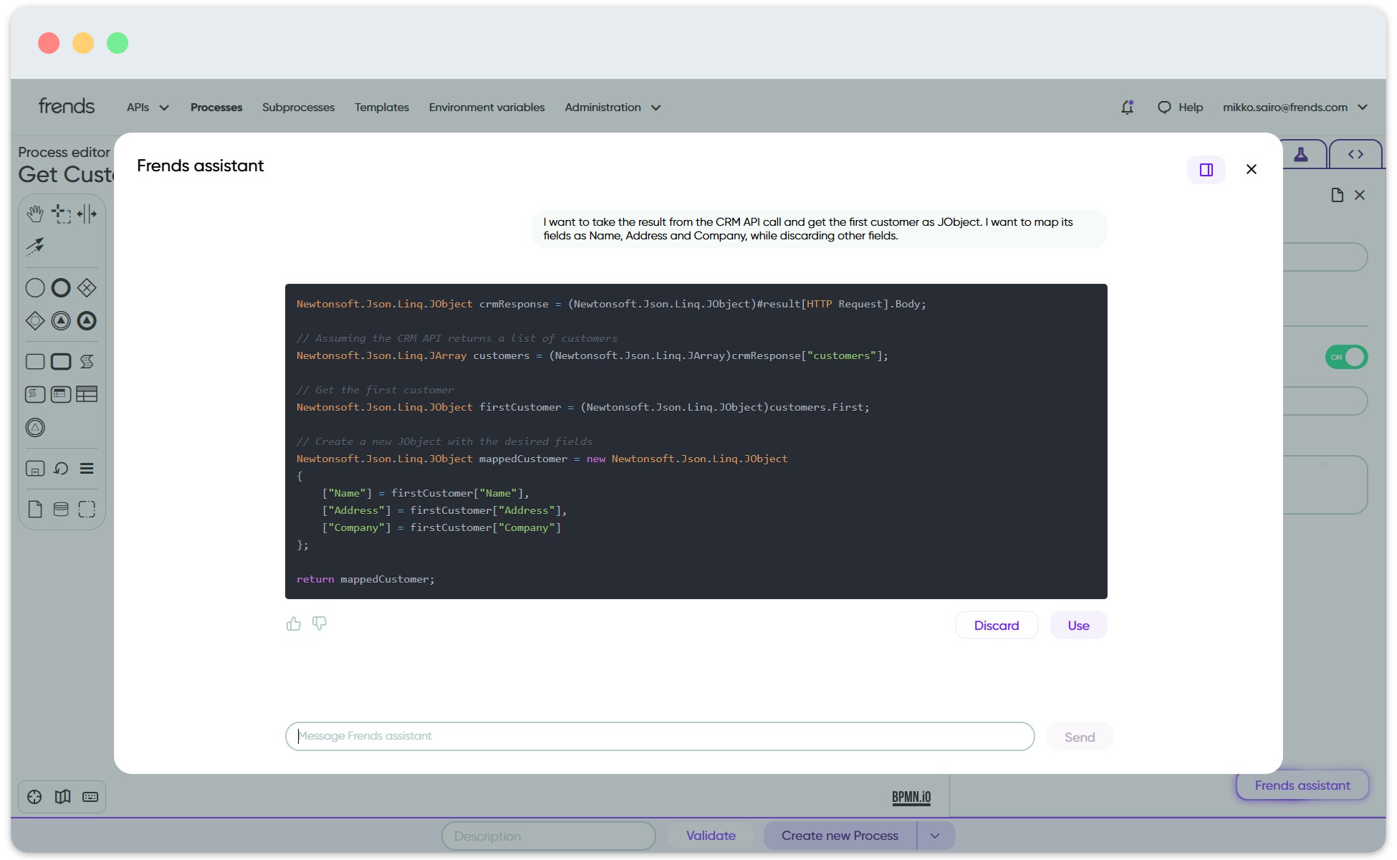Select the Hand tool in the BPMN palette
Viewport: 1397px width, 860px height.
click(34, 213)
